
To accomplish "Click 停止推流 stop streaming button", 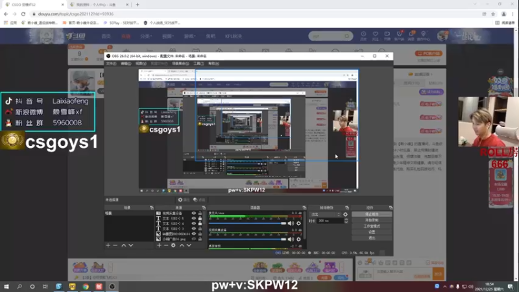I will (372, 214).
